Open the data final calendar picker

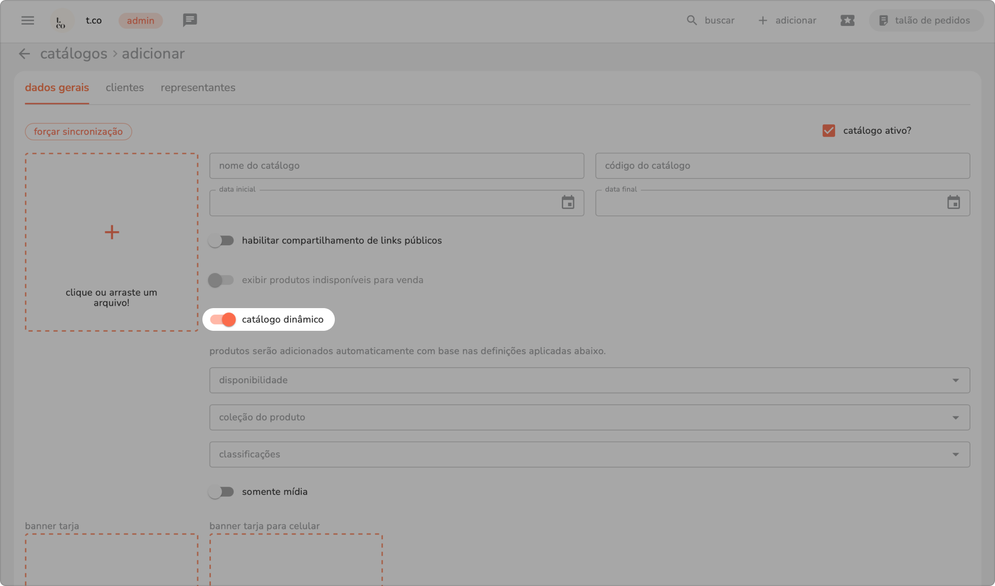[953, 203]
